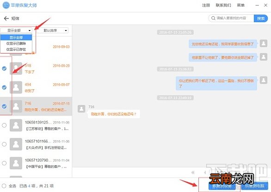
Task: Click the avatar icon of contact 518
Action: [16, 68]
